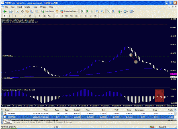Open the Charts menu
Viewport: 178px width, 129px height.
pos(27,7)
